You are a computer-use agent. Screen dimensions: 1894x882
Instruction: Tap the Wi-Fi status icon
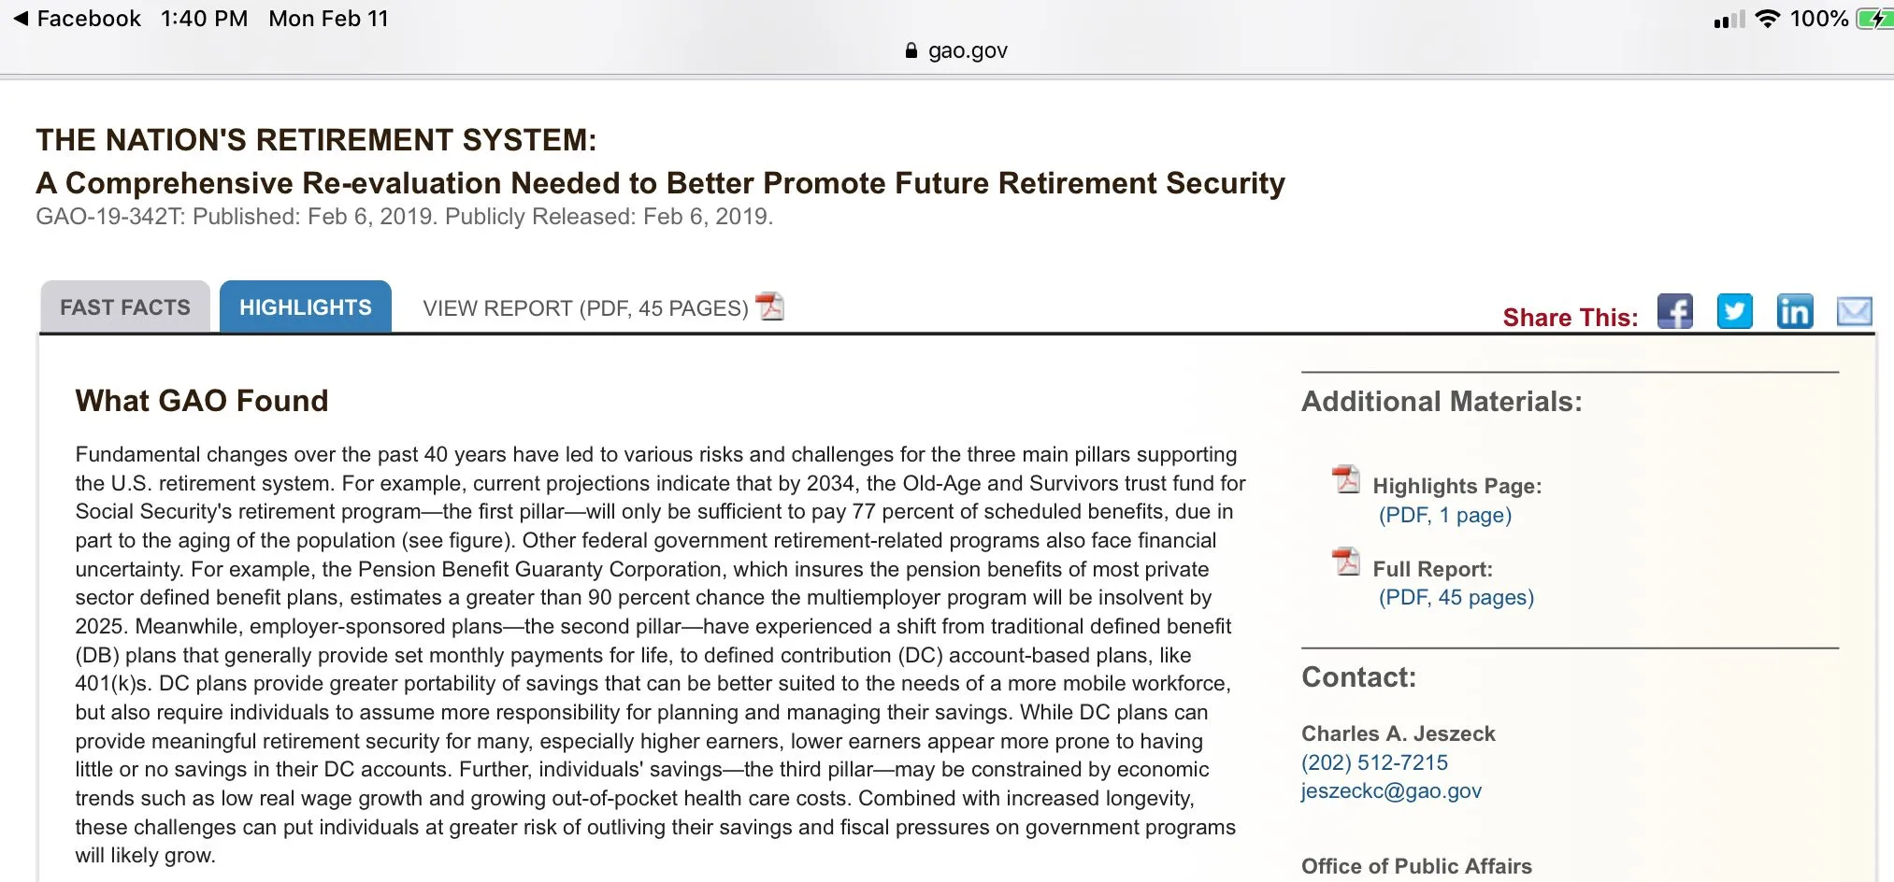pos(1767,19)
